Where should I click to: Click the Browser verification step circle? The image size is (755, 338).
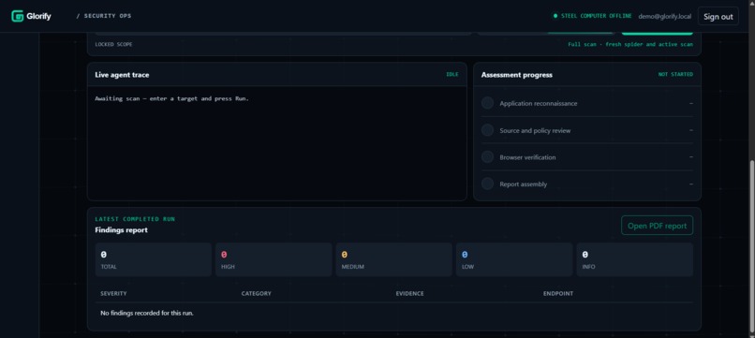tap(487, 157)
